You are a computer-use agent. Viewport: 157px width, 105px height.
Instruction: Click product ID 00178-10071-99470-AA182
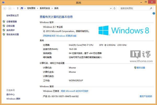point(65,96)
